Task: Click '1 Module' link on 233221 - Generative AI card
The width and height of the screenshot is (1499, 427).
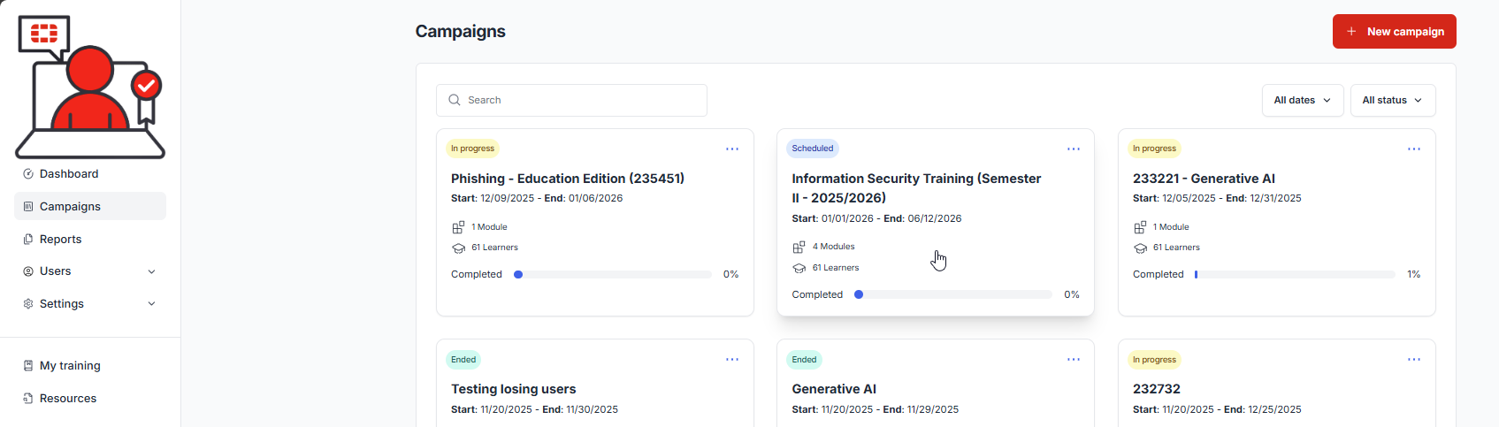Action: [x=1171, y=227]
